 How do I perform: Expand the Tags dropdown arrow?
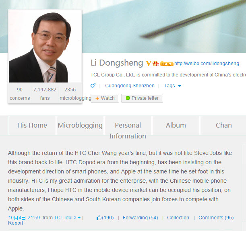[180, 86]
